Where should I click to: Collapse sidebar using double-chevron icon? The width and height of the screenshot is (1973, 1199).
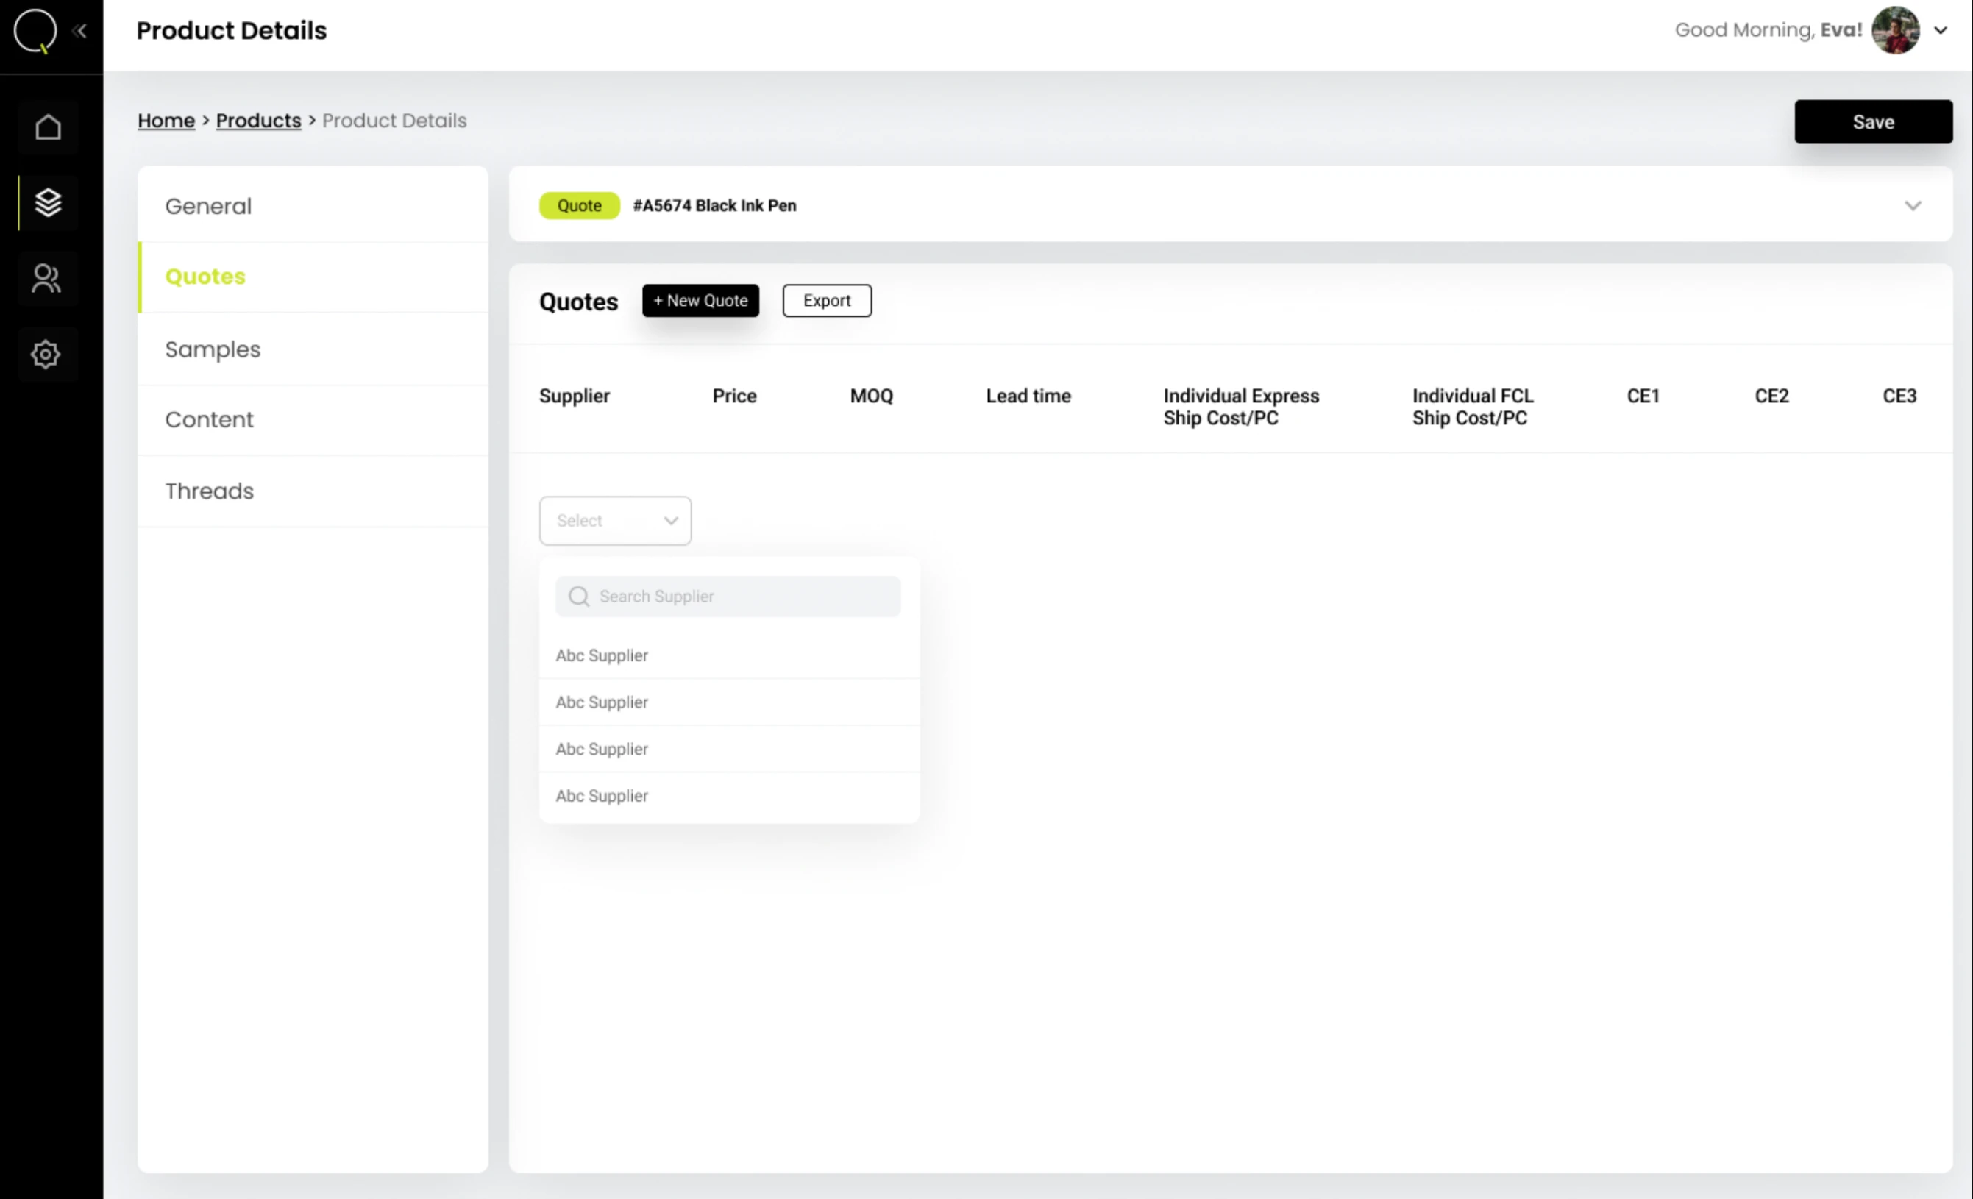80,31
